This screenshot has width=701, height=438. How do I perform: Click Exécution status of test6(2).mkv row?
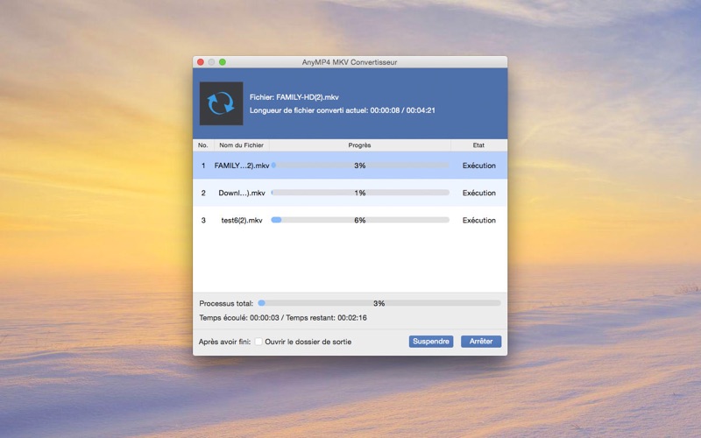pos(478,221)
